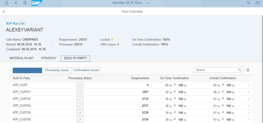Open details chevron for ATP_CUST row
This screenshot has height=123, width=263.
click(249, 85)
